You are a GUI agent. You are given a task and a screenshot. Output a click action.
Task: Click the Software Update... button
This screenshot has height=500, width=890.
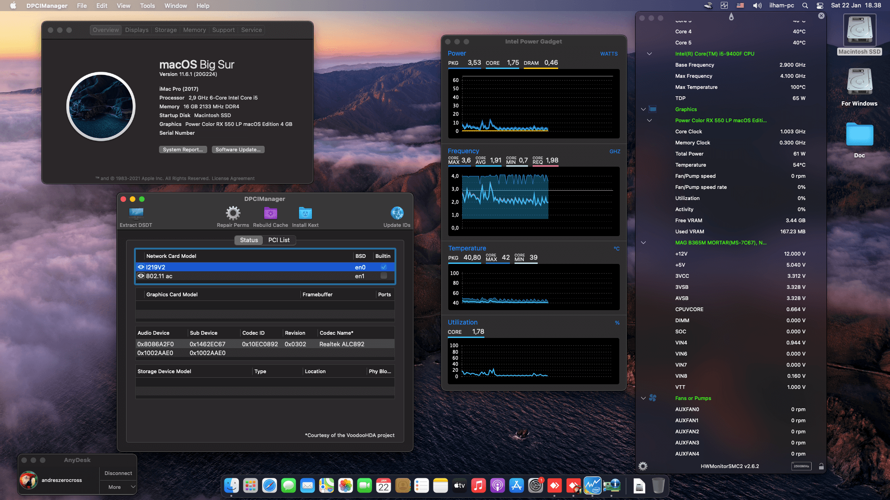coord(238,150)
